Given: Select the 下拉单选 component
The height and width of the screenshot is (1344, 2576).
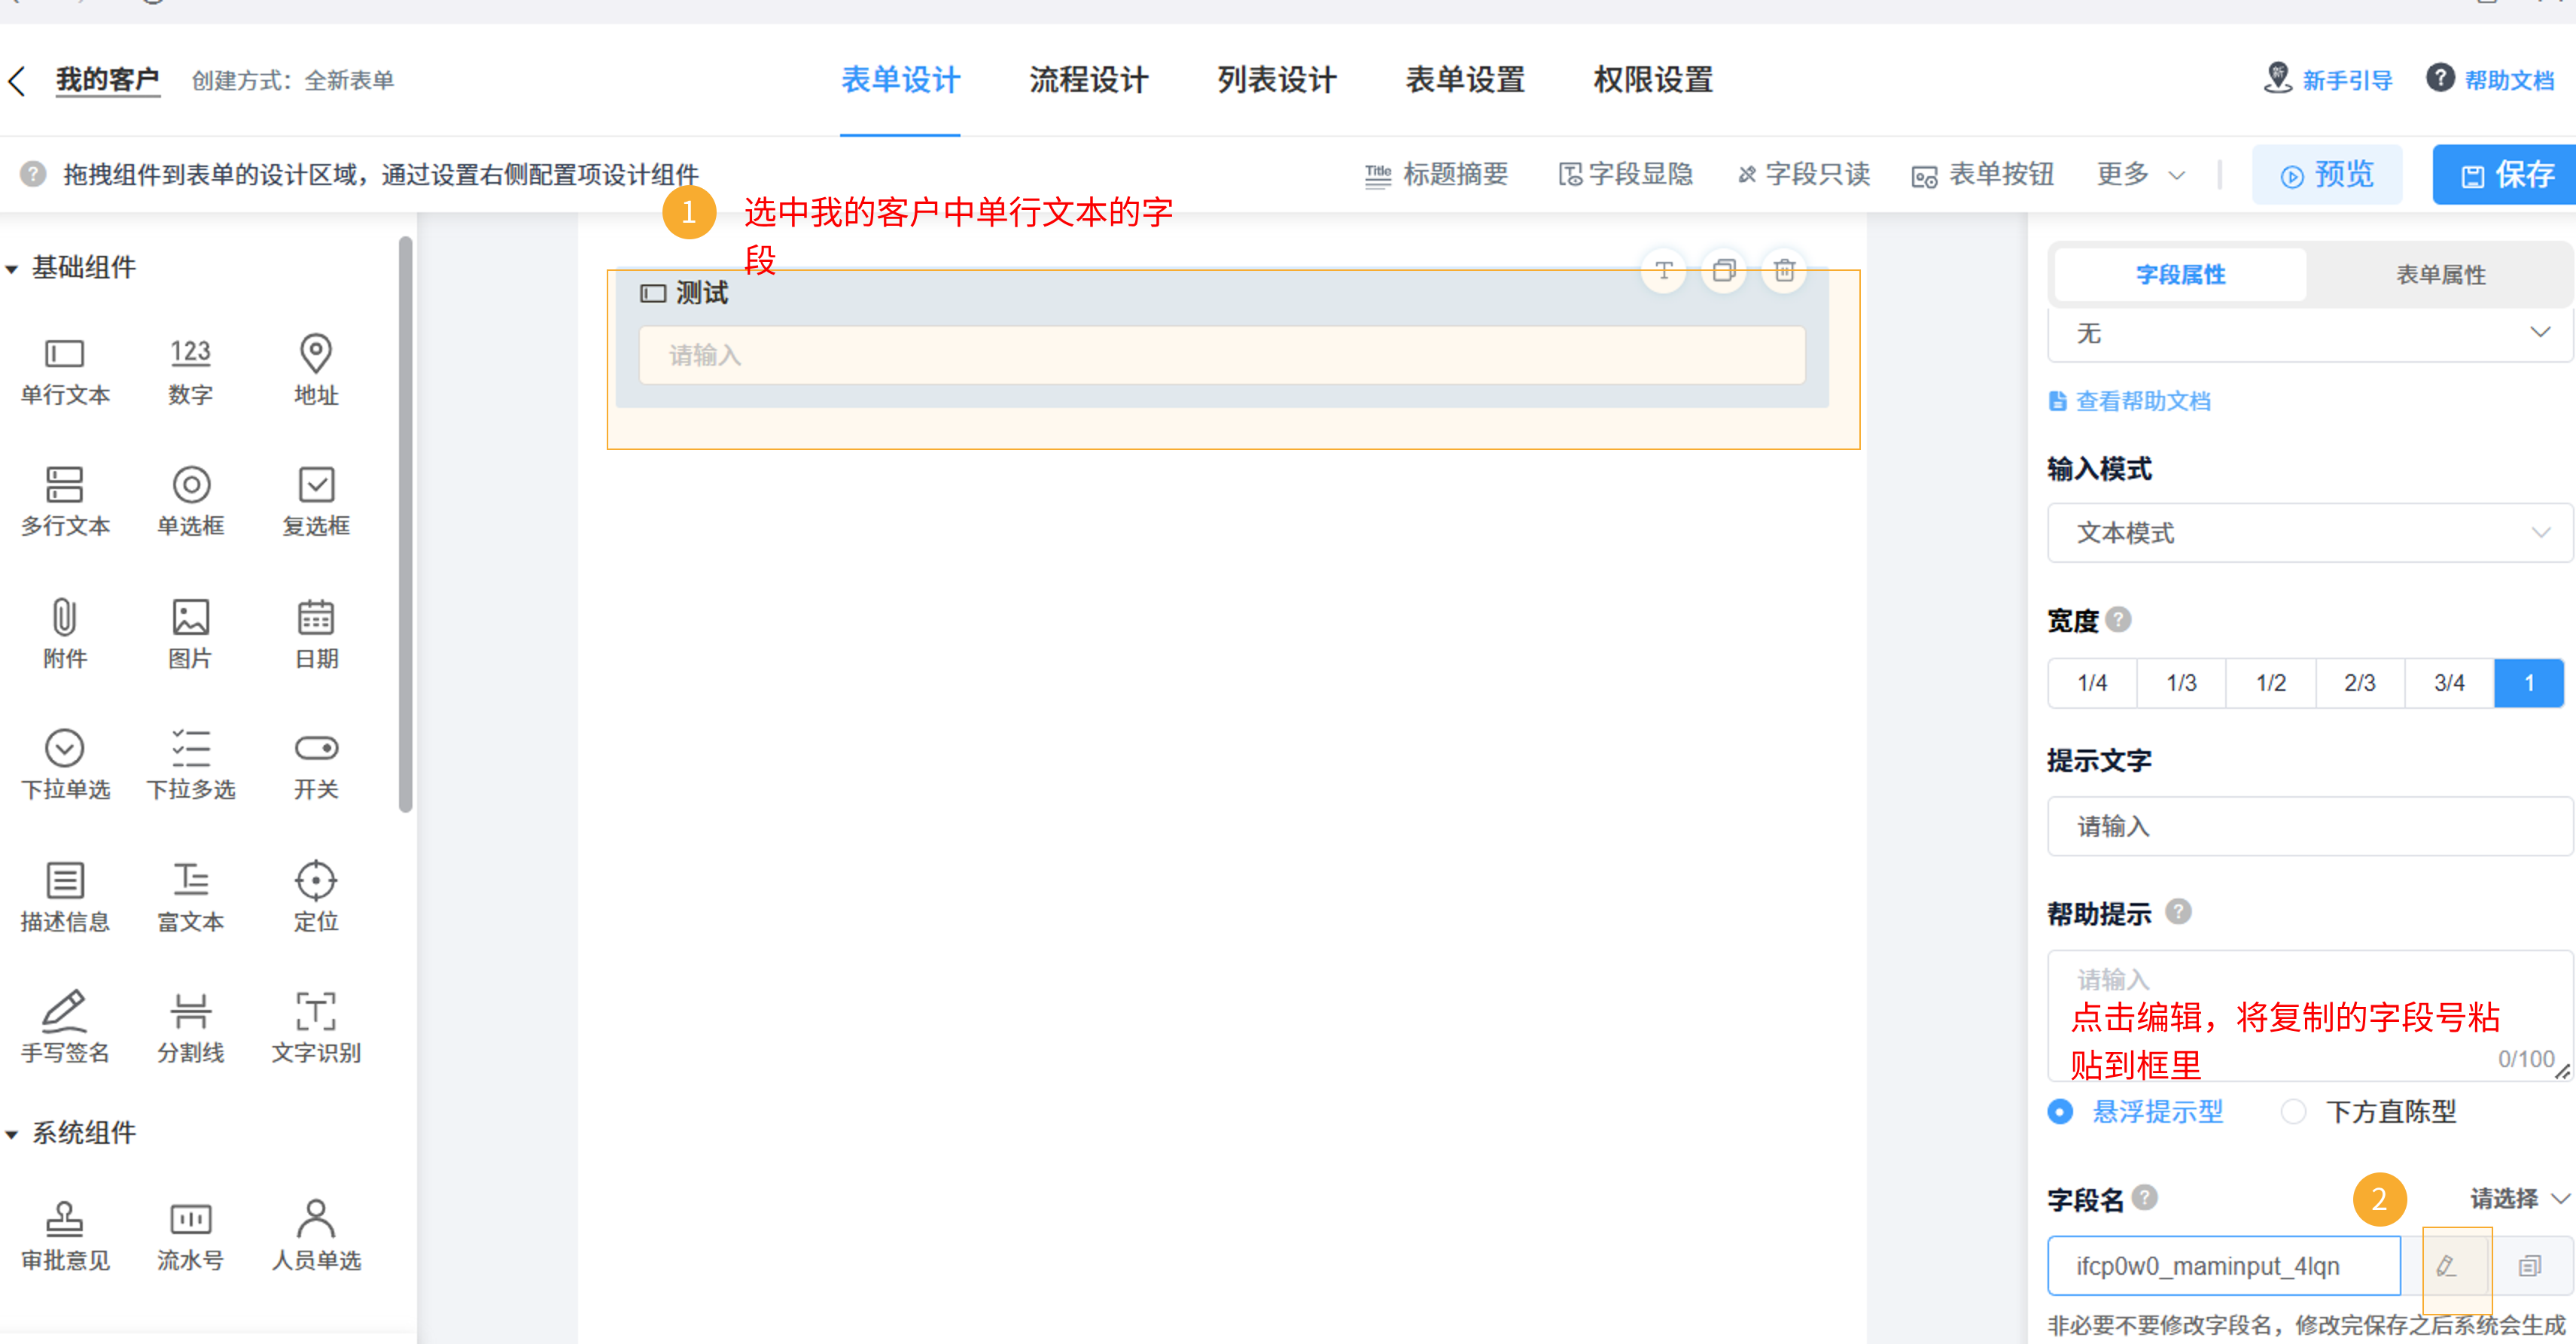Looking at the screenshot, I should [x=65, y=766].
